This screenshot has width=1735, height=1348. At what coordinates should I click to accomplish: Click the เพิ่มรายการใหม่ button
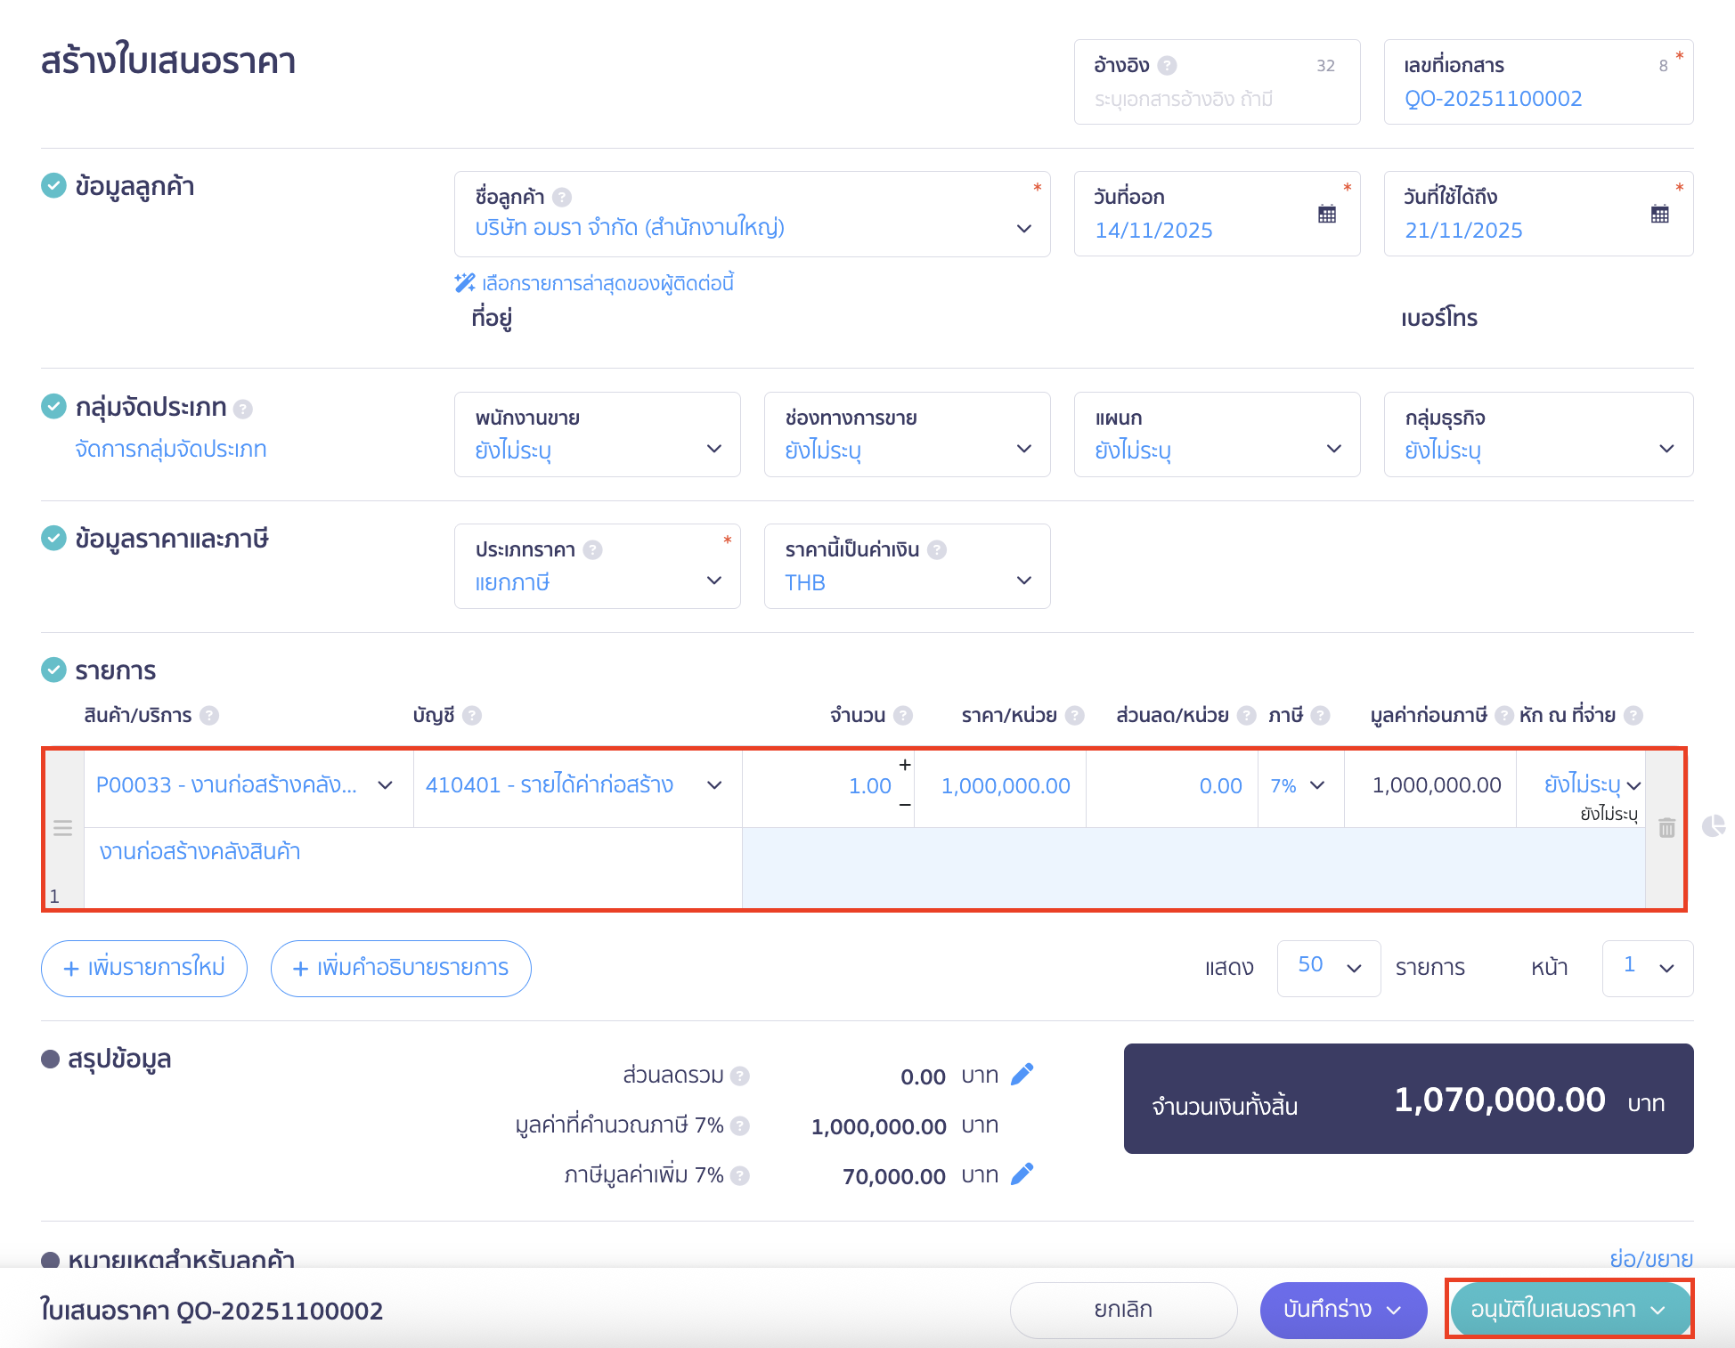click(x=144, y=968)
